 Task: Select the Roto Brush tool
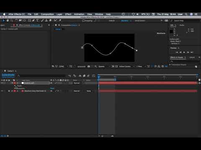click(x=55, y=20)
